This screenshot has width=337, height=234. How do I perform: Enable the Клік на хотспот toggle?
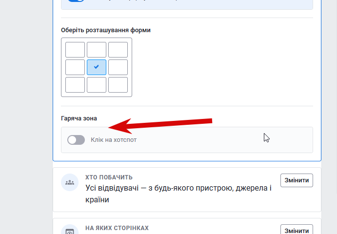coord(76,140)
